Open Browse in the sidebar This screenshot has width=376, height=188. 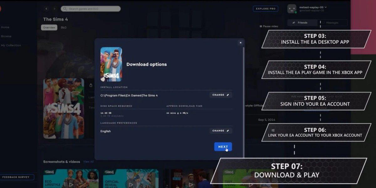click(6, 36)
